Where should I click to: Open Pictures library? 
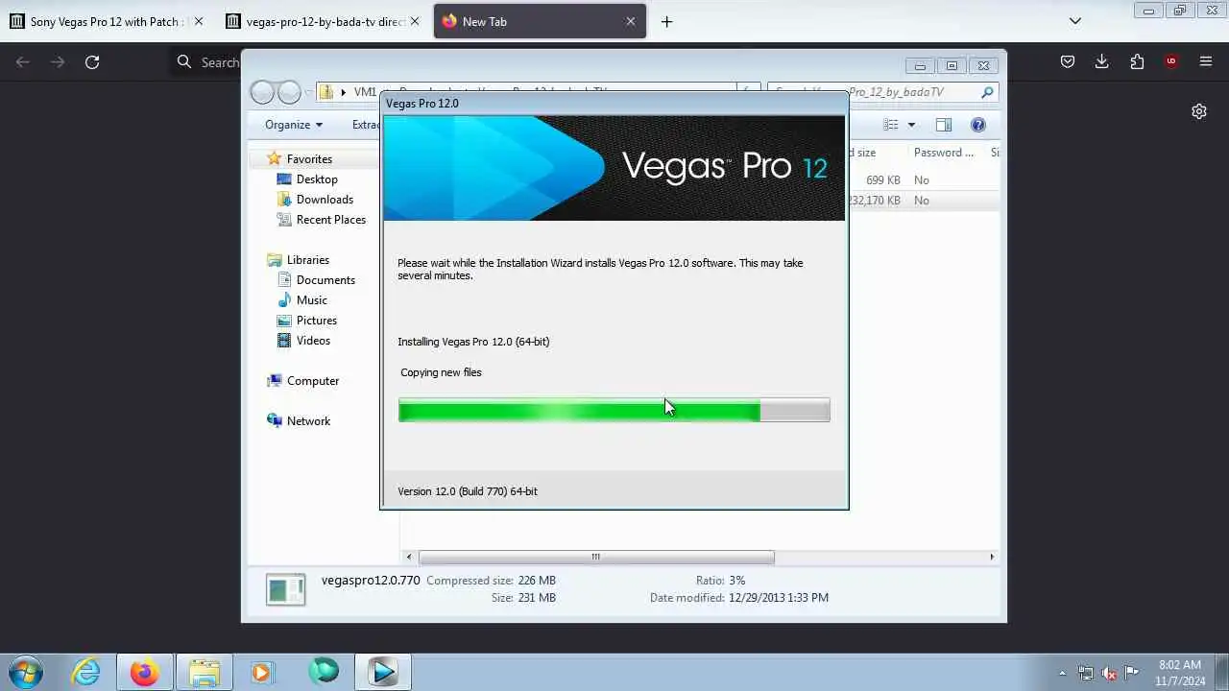tap(316, 321)
